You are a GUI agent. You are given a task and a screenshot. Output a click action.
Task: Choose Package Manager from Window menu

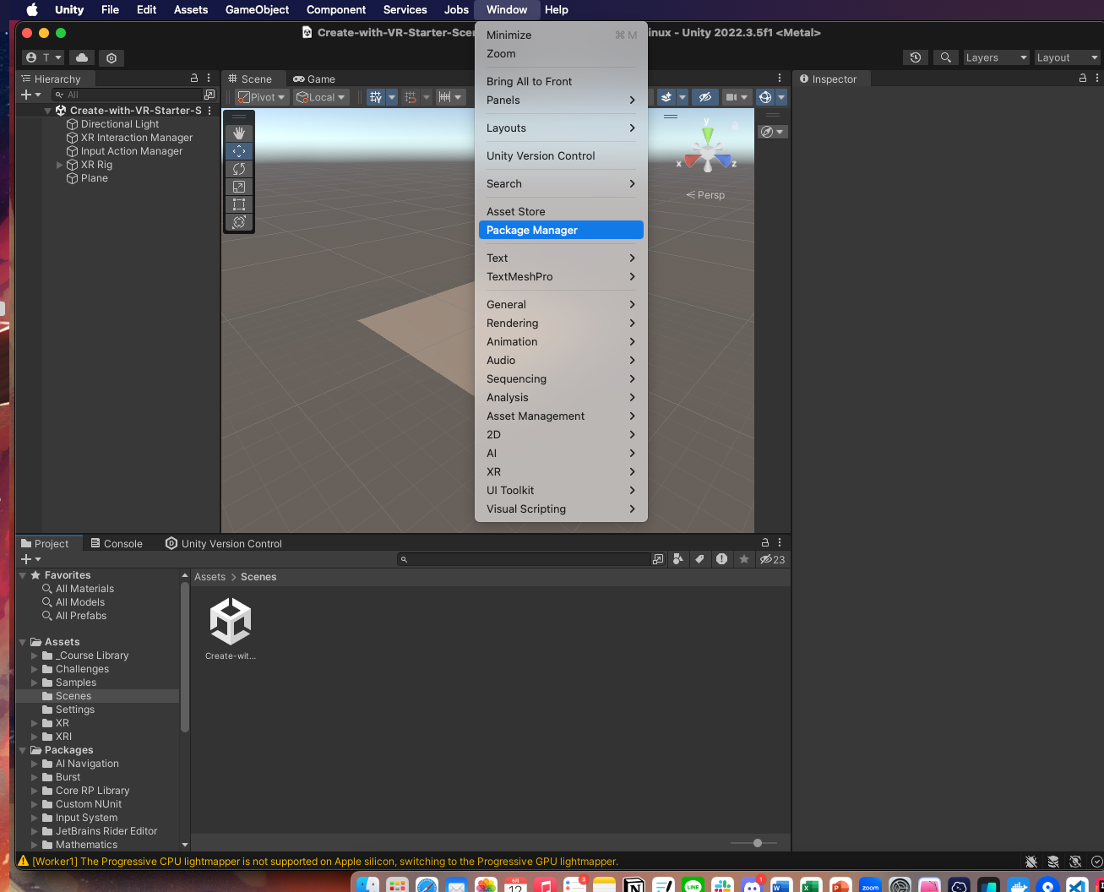tap(561, 230)
